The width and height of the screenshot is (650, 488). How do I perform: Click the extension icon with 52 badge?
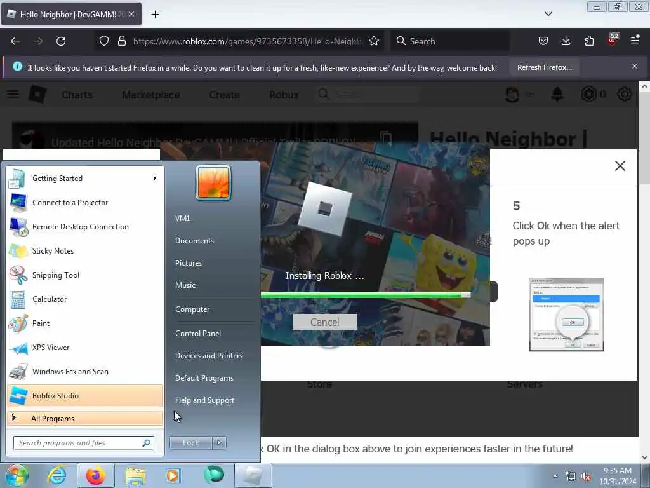[x=613, y=40]
